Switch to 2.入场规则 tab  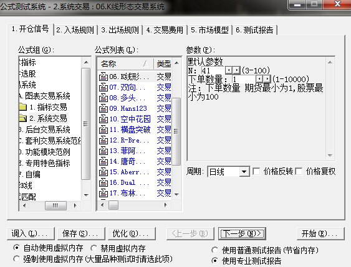75,30
